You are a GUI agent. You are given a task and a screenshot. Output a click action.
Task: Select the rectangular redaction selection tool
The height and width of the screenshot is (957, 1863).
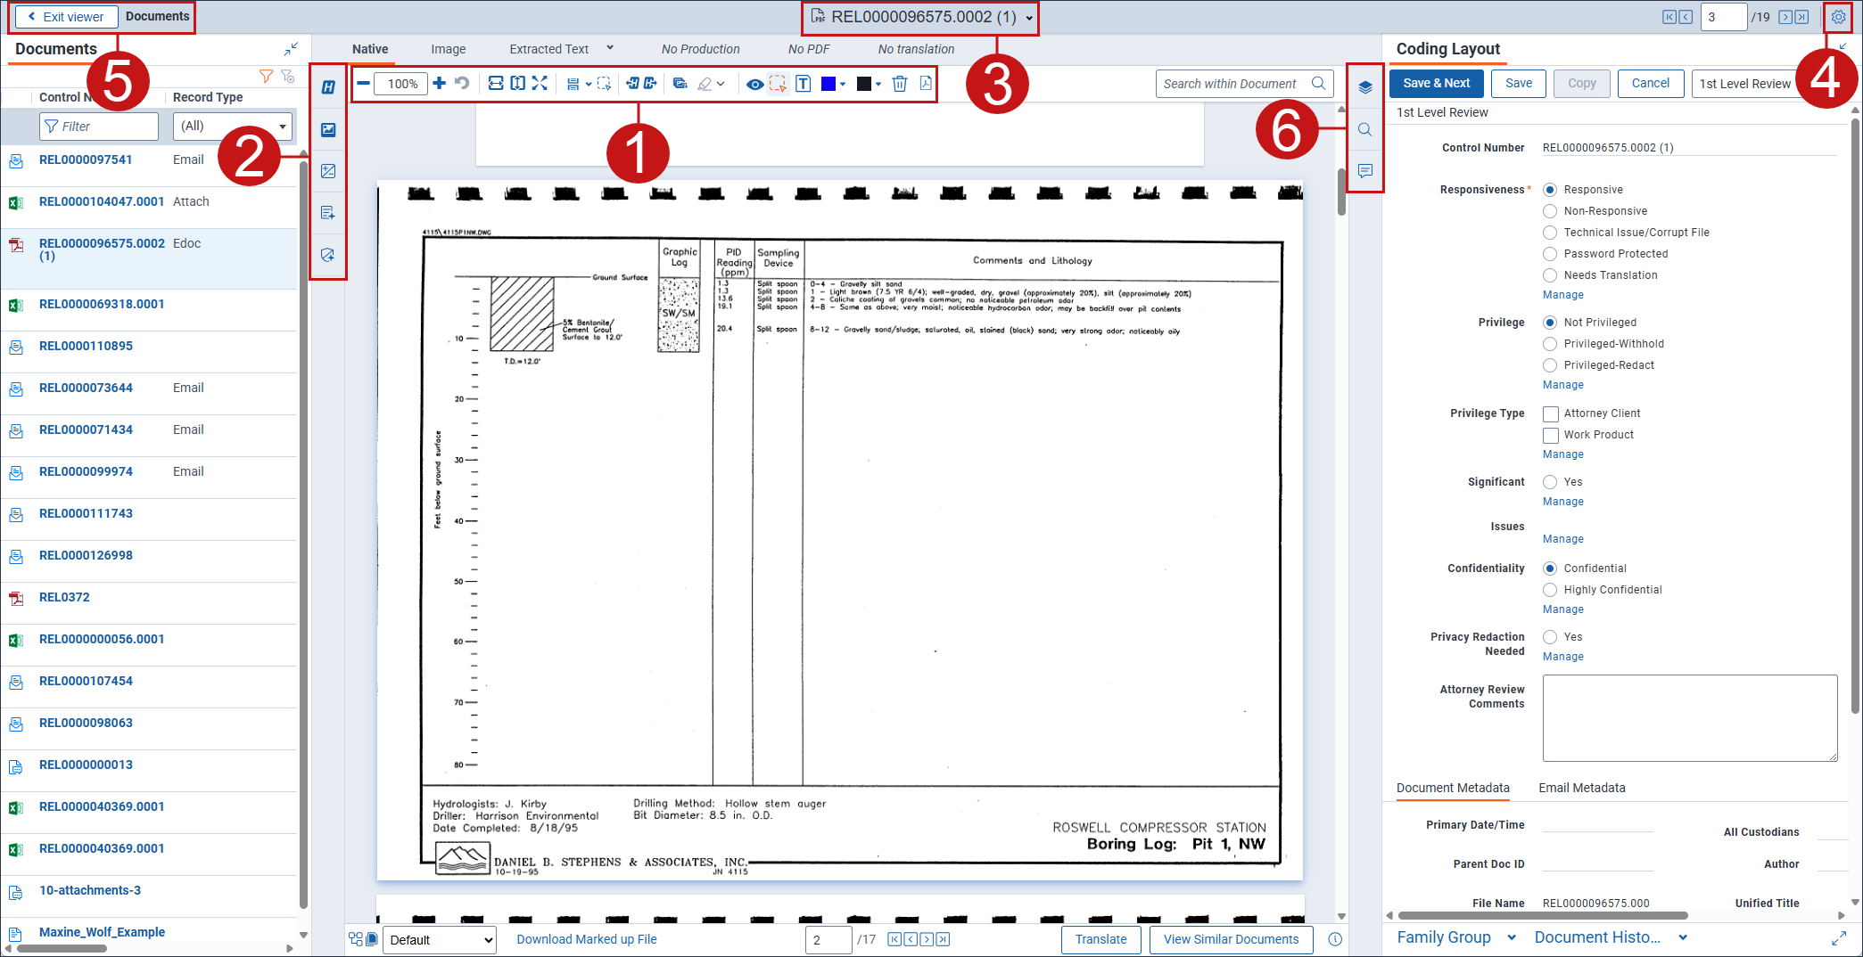click(779, 84)
